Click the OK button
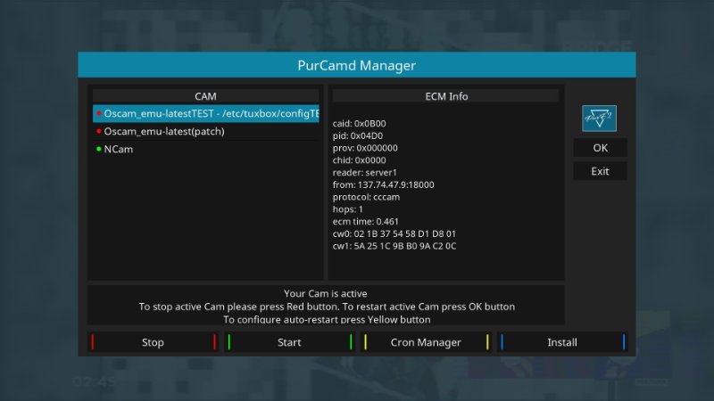The height and width of the screenshot is (401, 714). point(600,148)
